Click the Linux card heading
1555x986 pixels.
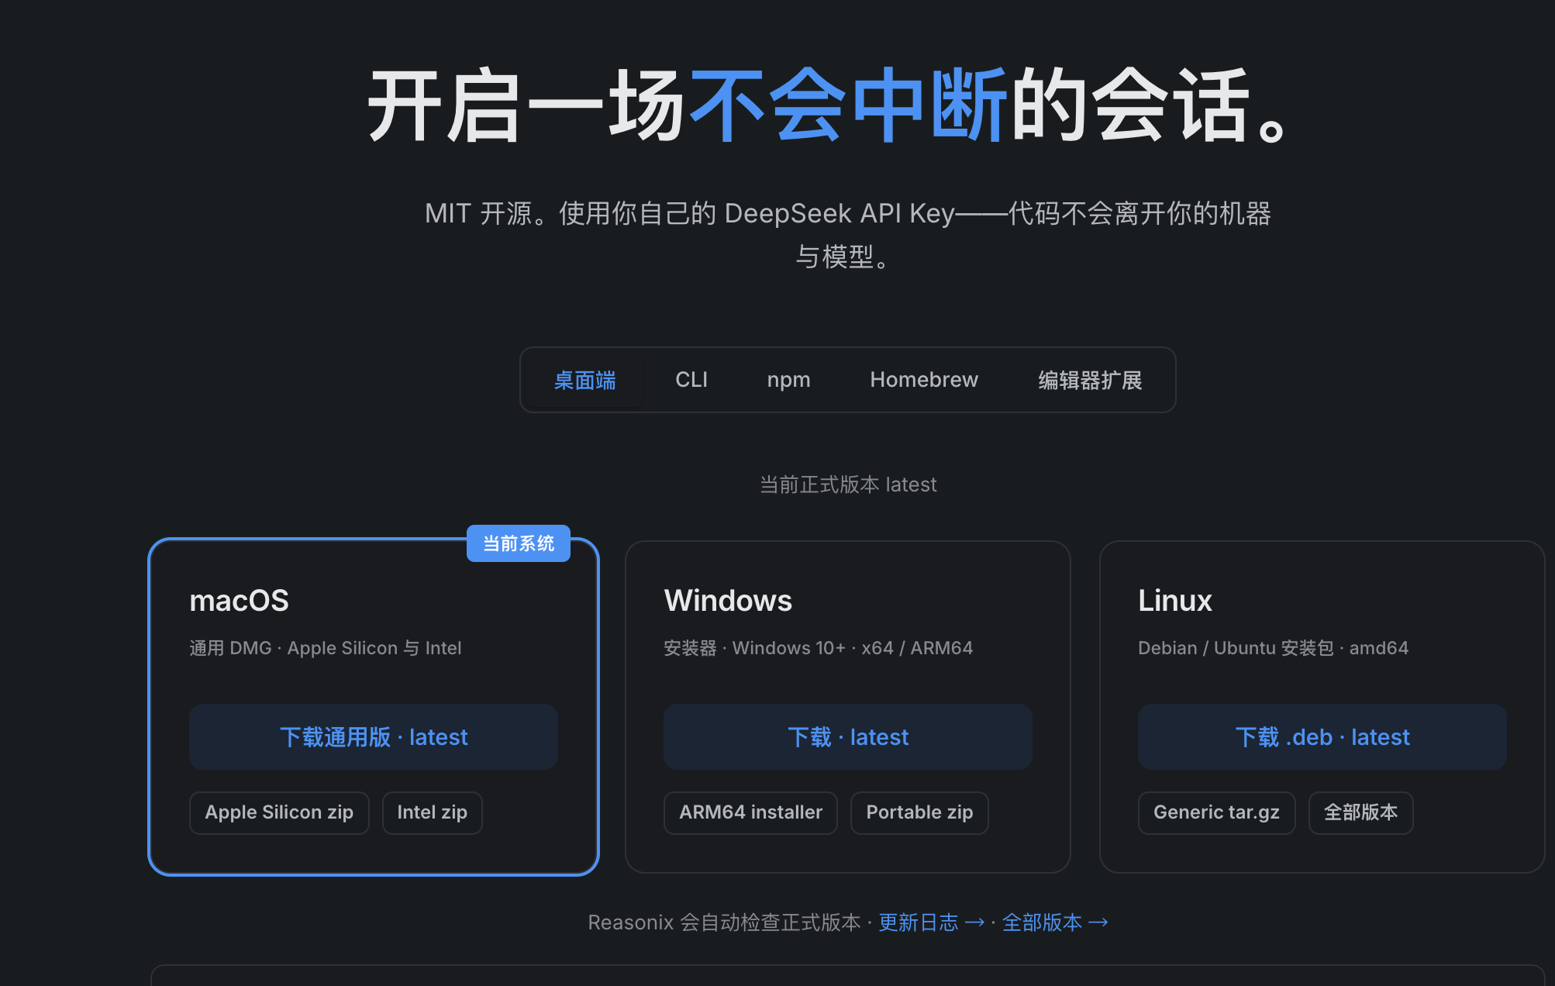[x=1175, y=601]
